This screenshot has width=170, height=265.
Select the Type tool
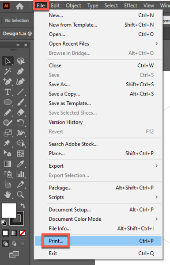[x=8, y=92]
